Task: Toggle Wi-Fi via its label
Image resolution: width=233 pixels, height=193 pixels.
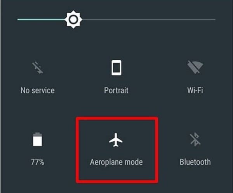Action: tap(195, 90)
